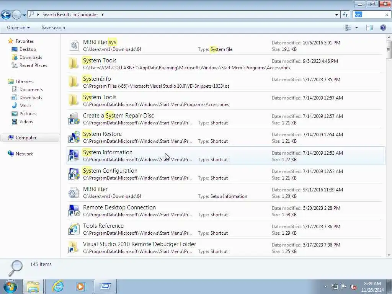The width and height of the screenshot is (392, 294).
Task: Click the System Restore result title
Action: point(102,134)
